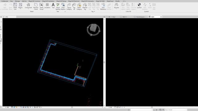Switch to the Manage ribbon tab
Screen dimensions: 198x111
(x=17, y=1)
